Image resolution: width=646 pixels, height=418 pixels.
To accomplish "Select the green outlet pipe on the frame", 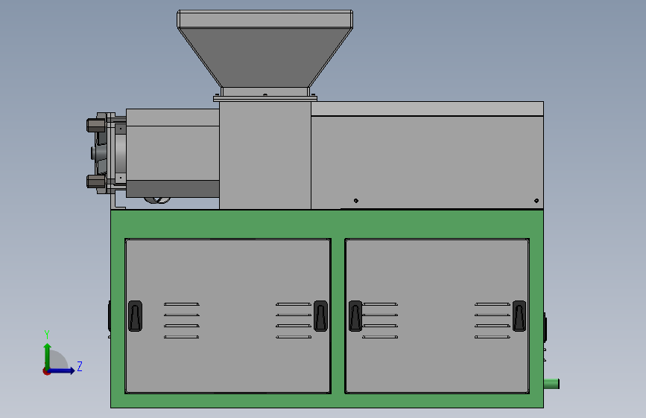I will pos(551,384).
